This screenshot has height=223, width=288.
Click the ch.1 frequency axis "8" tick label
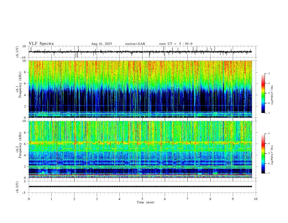[x=25, y=72]
